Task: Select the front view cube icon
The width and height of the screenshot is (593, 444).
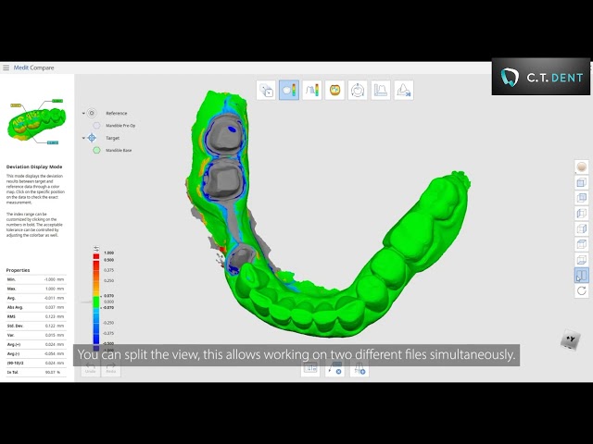Action: click(x=581, y=182)
